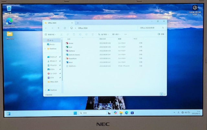Click the Delete trash toolbar icon
The height and width of the screenshot is (130, 207).
[x=93, y=35]
